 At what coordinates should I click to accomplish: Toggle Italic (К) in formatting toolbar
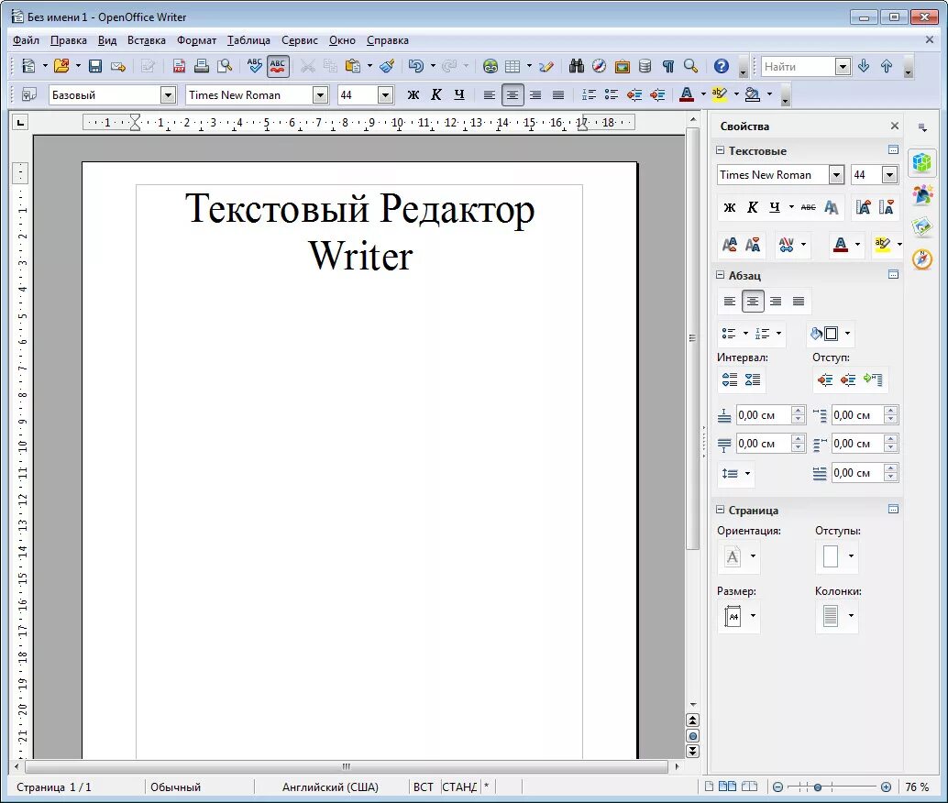435,95
